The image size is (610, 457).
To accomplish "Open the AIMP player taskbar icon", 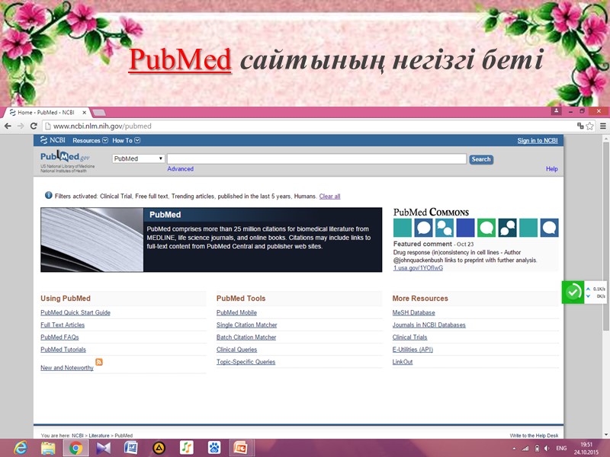I will coord(159,448).
